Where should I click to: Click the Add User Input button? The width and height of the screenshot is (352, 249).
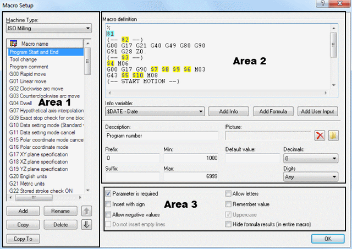point(317,111)
